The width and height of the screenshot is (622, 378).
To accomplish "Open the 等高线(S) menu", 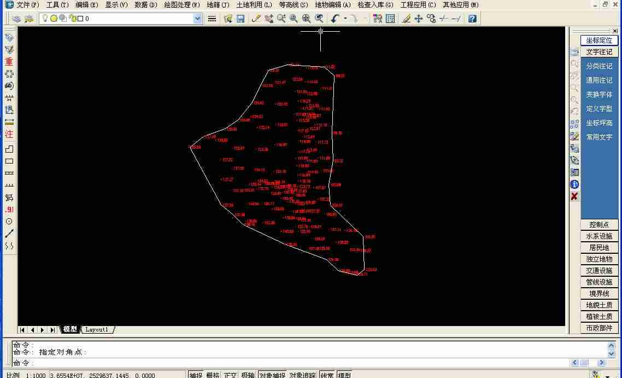I will (293, 5).
